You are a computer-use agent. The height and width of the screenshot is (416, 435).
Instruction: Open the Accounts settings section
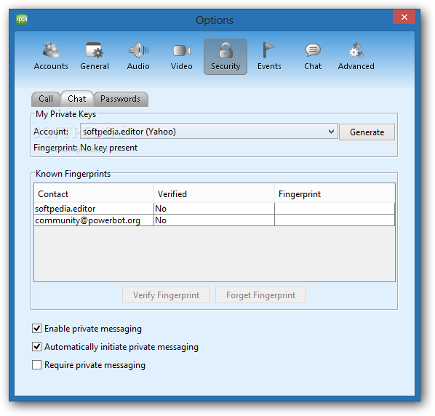pos(51,57)
